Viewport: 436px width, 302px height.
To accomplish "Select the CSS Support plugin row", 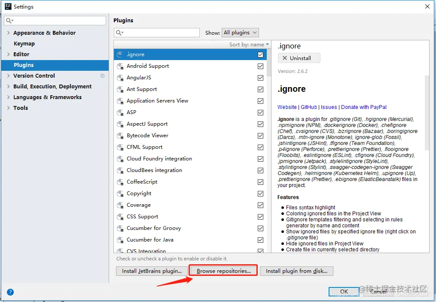I will [x=190, y=217].
